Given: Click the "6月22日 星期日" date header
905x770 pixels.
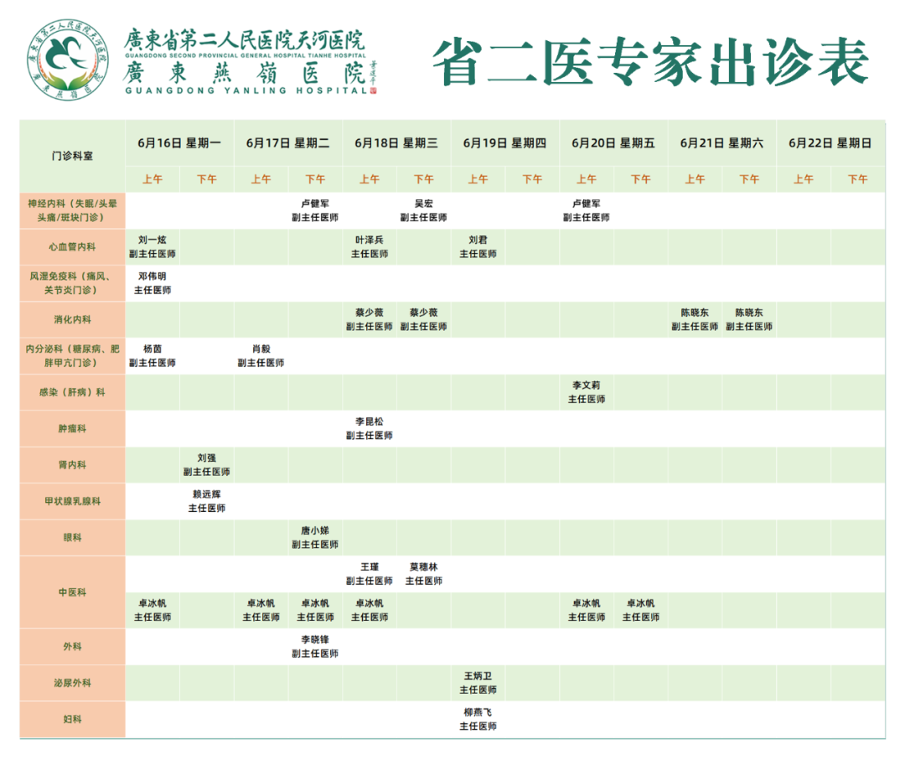Looking at the screenshot, I should 830,143.
